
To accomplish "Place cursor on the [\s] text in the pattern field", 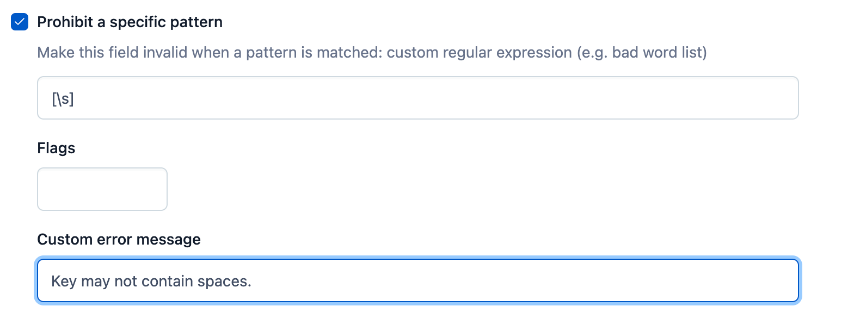I will 63,98.
